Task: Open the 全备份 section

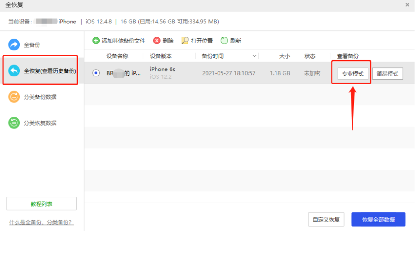Action: click(x=32, y=45)
